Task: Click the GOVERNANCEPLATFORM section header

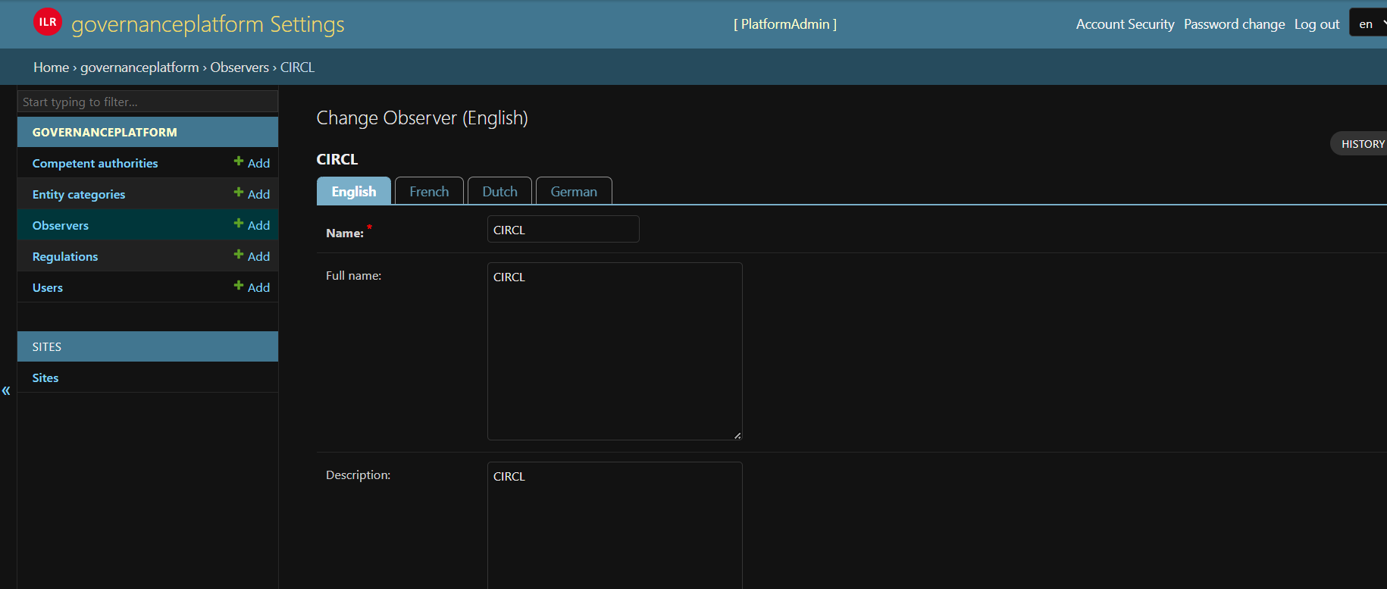Action: [148, 132]
